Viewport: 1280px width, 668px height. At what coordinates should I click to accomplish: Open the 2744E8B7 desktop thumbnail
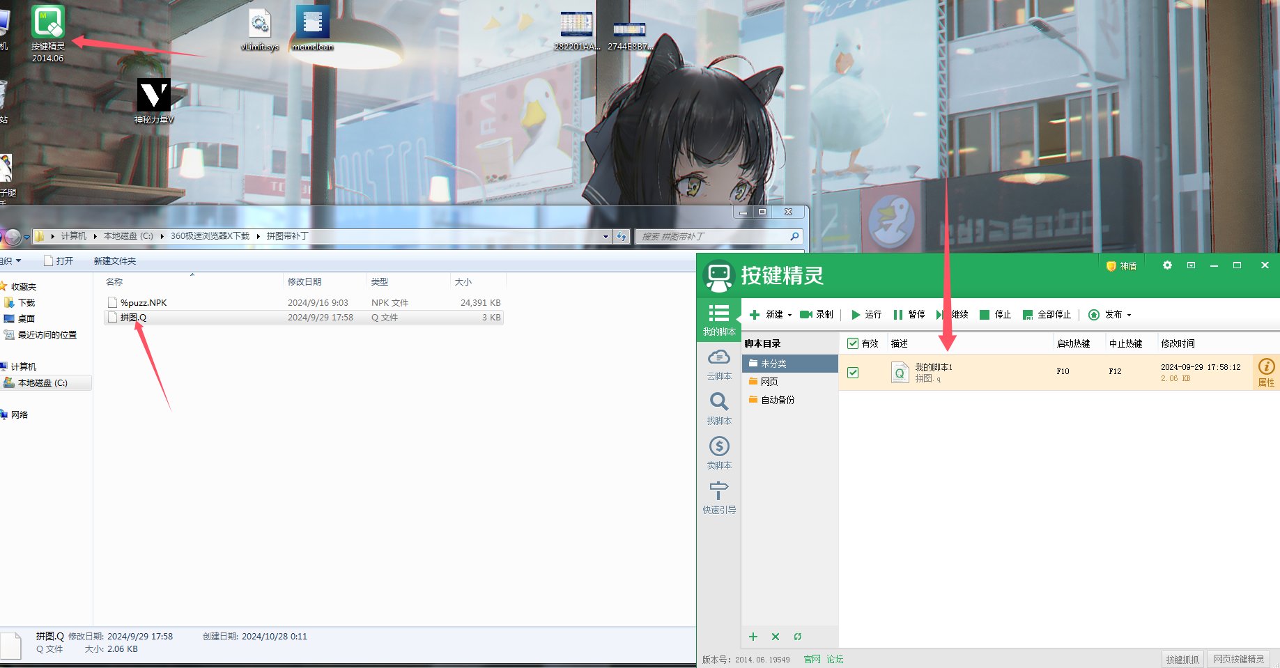click(629, 36)
